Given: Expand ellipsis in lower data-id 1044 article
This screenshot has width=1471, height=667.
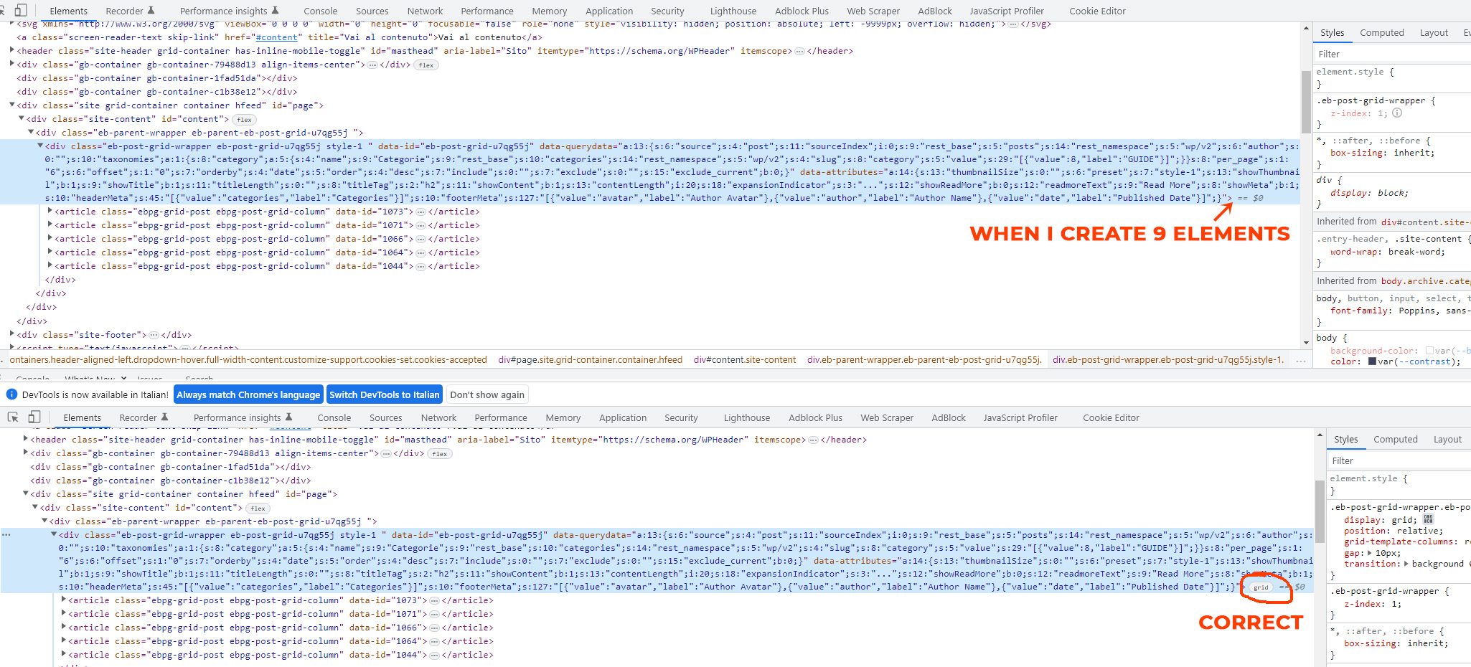Looking at the screenshot, I should 435,655.
